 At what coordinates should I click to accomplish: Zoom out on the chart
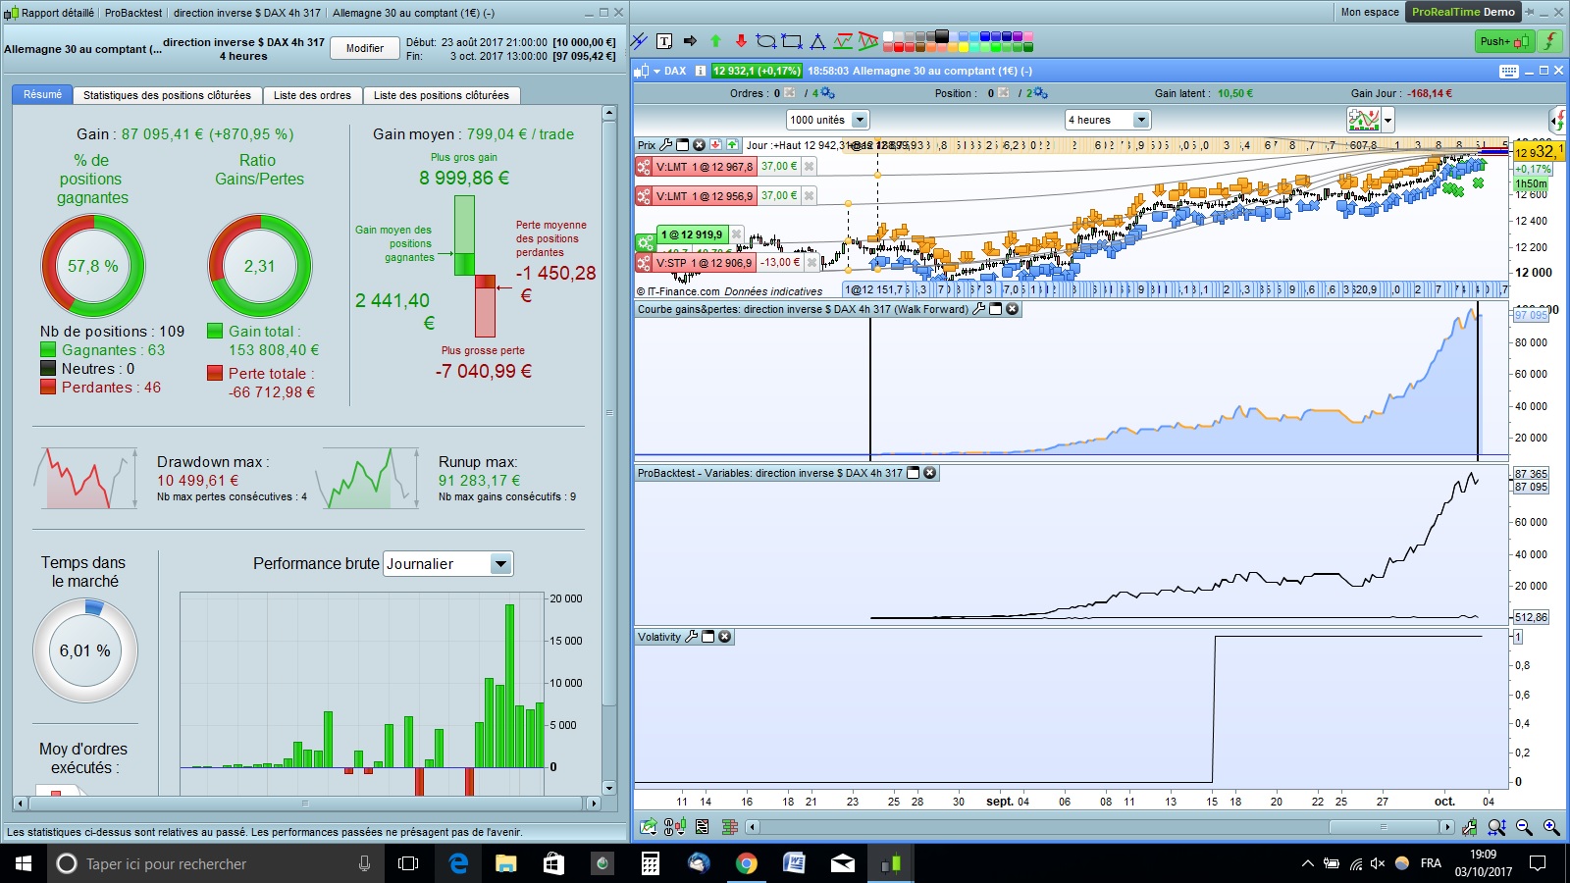click(x=1524, y=827)
